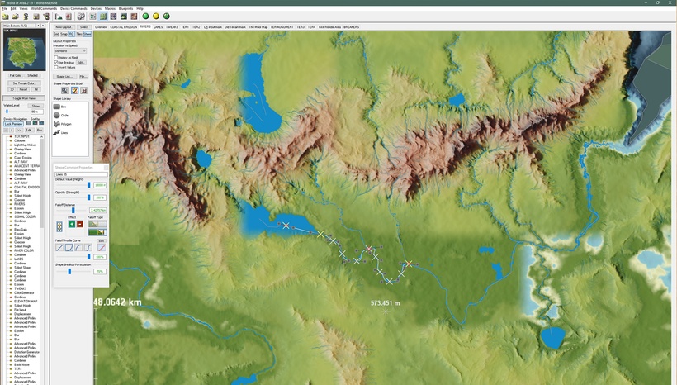Click the custom red falloff curve icon
Screen dimensions: 677x385
click(x=101, y=248)
